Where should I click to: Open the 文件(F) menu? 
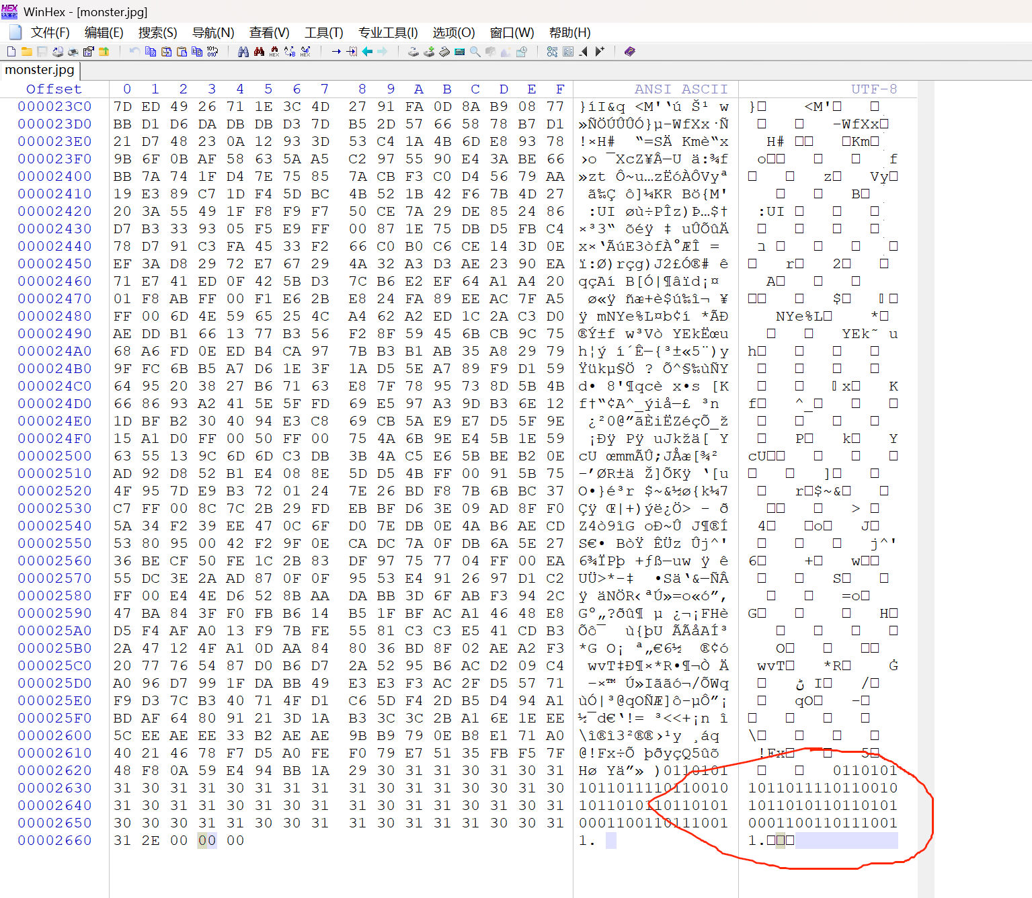click(50, 33)
